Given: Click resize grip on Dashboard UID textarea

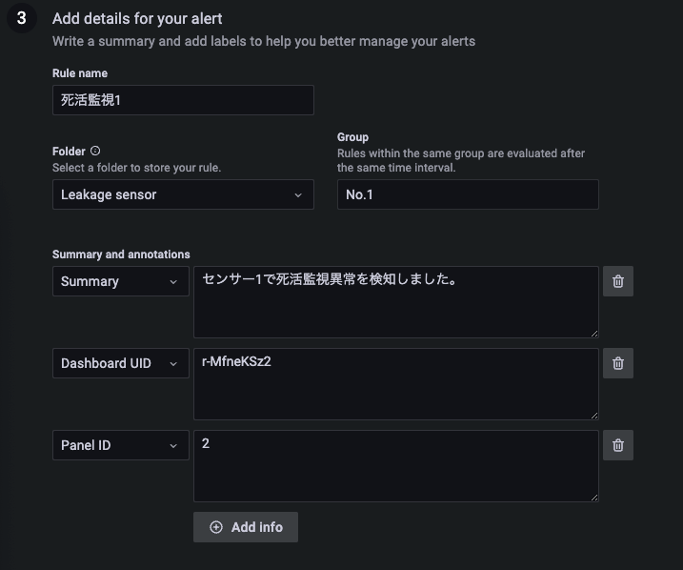Looking at the screenshot, I should [x=593, y=415].
